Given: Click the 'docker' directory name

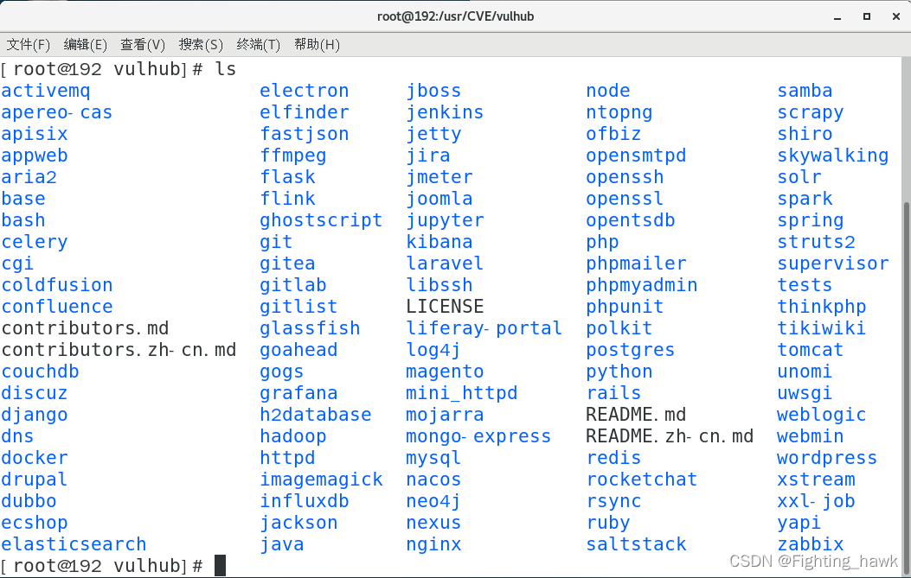Looking at the screenshot, I should (x=35, y=458).
